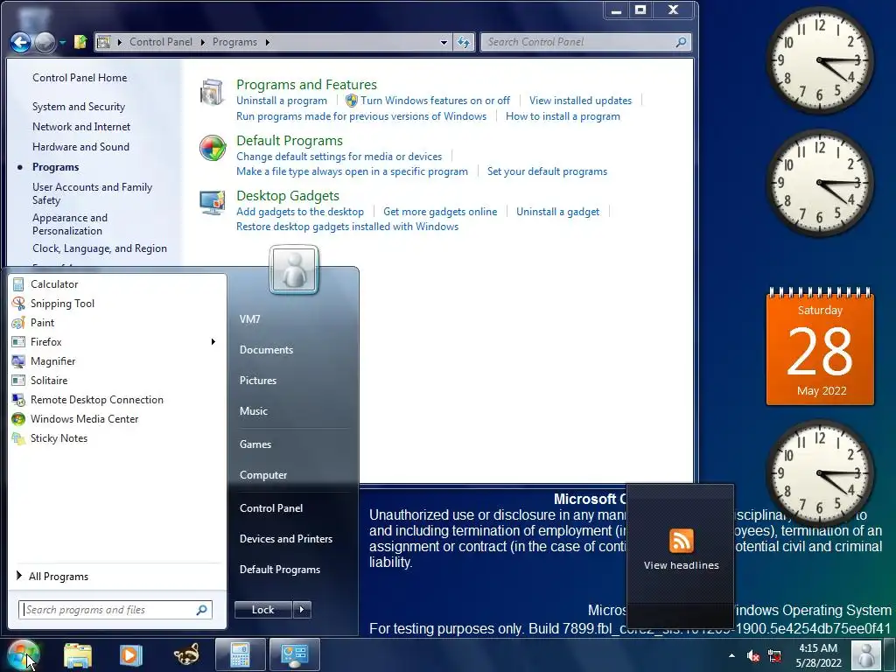896x672 pixels.
Task: Switch to Calculator taskbar button
Action: tap(240, 654)
